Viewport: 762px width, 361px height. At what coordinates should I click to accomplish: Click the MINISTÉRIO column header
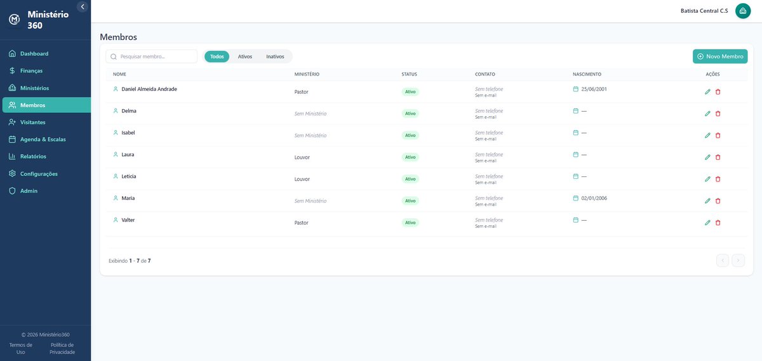click(x=307, y=74)
